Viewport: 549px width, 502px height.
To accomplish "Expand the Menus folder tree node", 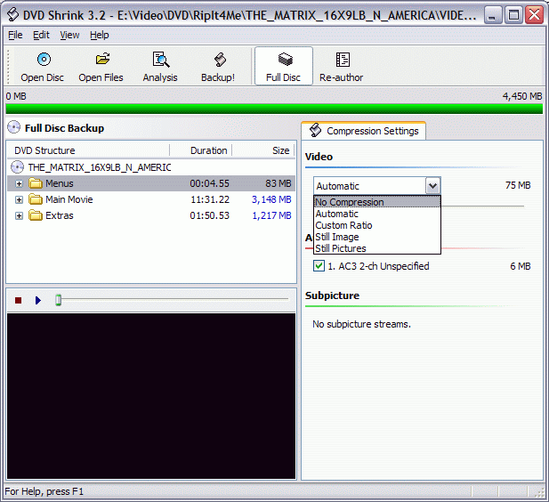I will [20, 183].
